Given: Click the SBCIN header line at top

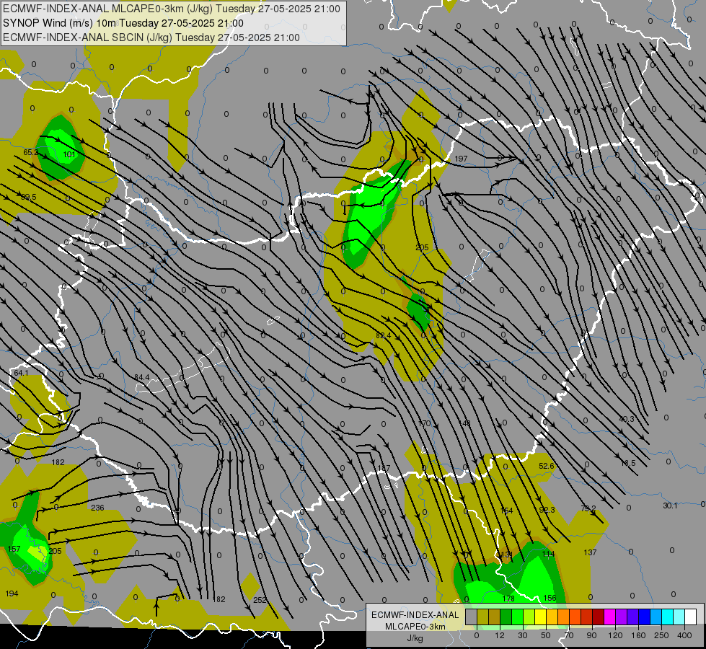Looking at the screenshot, I should pyautogui.click(x=151, y=37).
